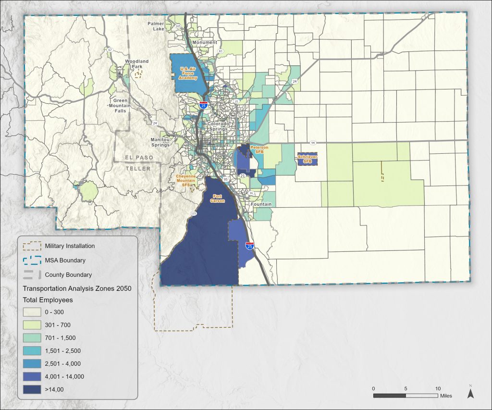Click the '2,501 - 4,000' legend text

pos(63,364)
